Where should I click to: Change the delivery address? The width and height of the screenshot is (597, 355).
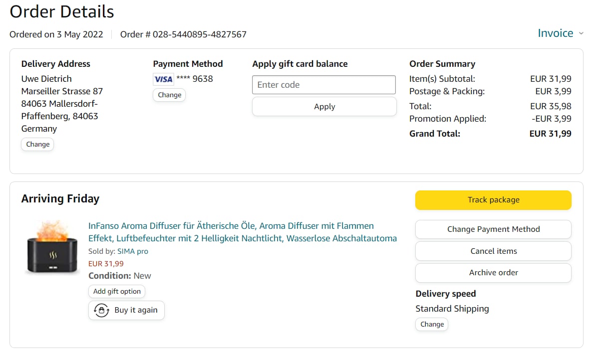pos(37,145)
